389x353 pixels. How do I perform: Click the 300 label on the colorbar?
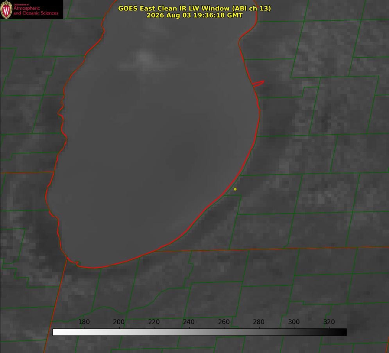tap(294, 322)
